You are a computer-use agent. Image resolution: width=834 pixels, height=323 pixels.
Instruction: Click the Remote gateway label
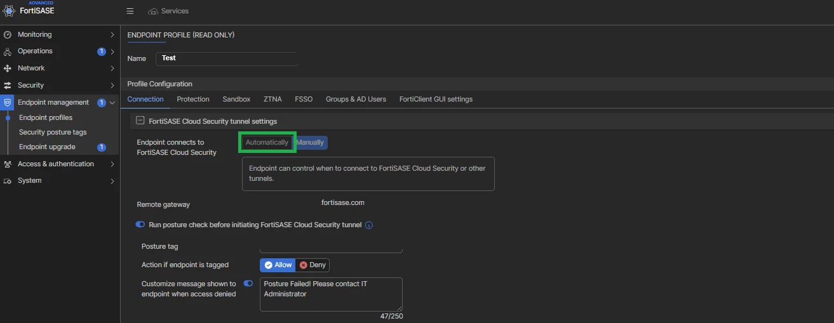(x=163, y=204)
